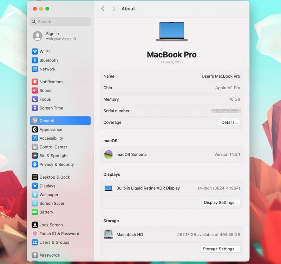Click the small laptop icon under Displays
Screen dimensions: 281x264
[108, 188]
